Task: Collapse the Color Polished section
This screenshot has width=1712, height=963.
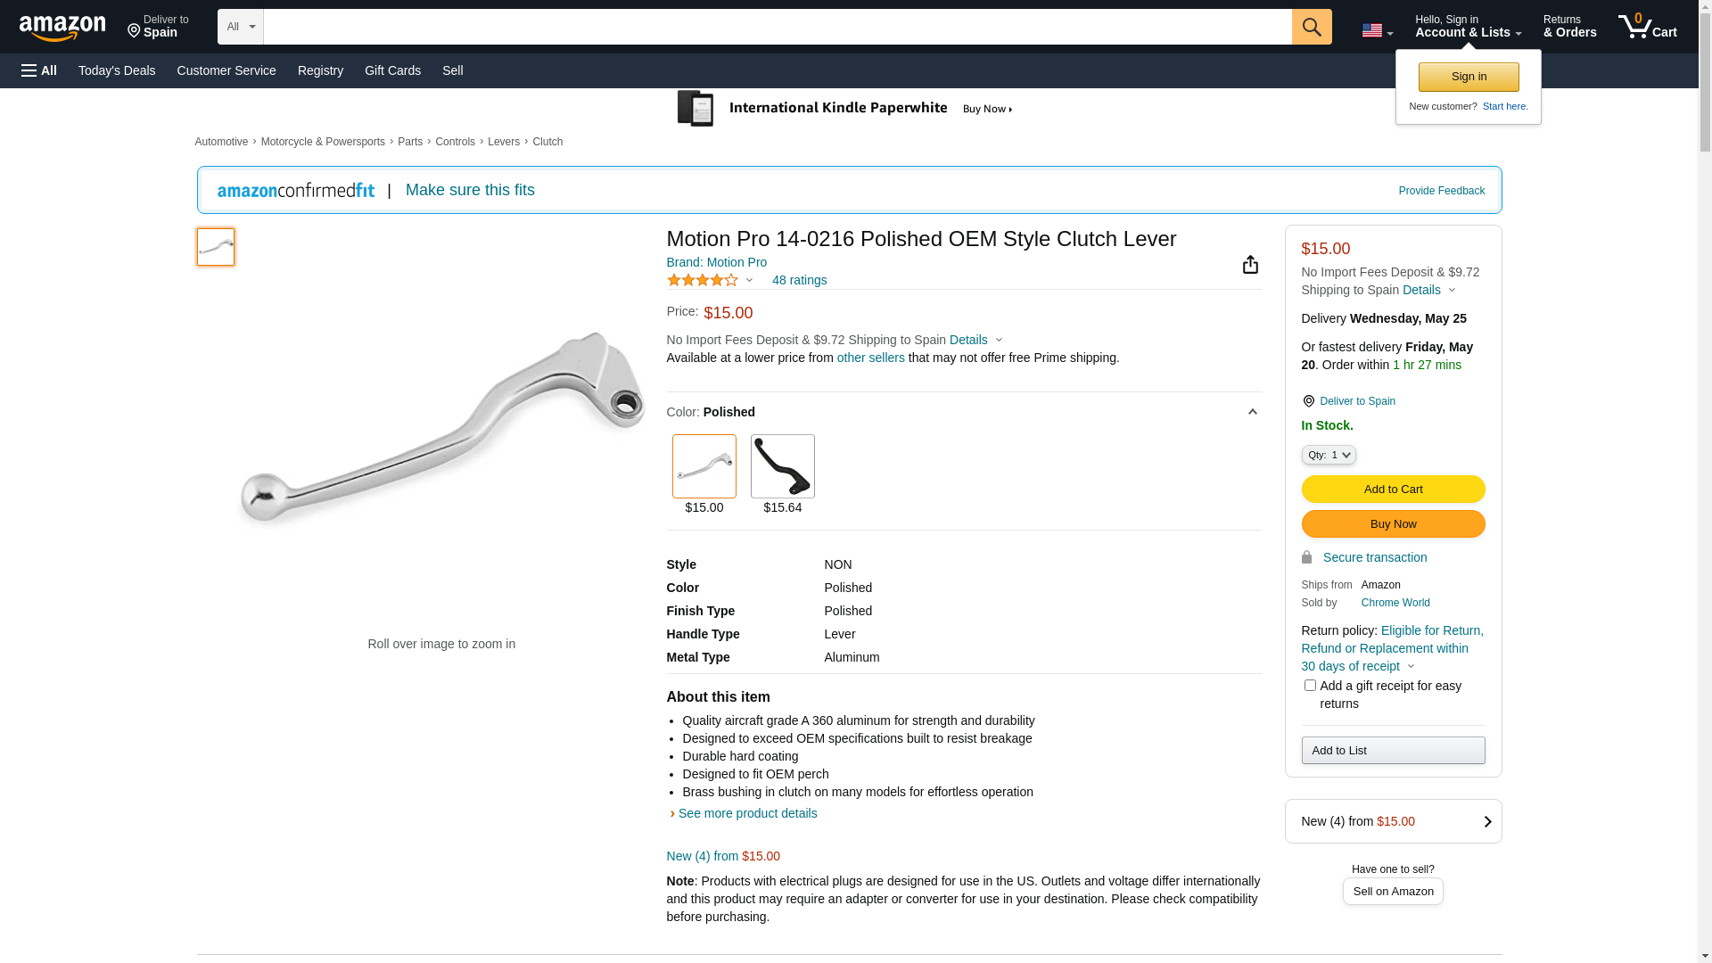Action: click(1252, 412)
